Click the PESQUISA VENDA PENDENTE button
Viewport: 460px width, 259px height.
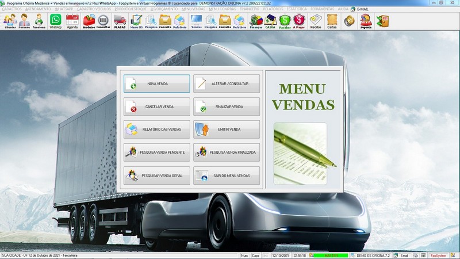click(x=156, y=153)
